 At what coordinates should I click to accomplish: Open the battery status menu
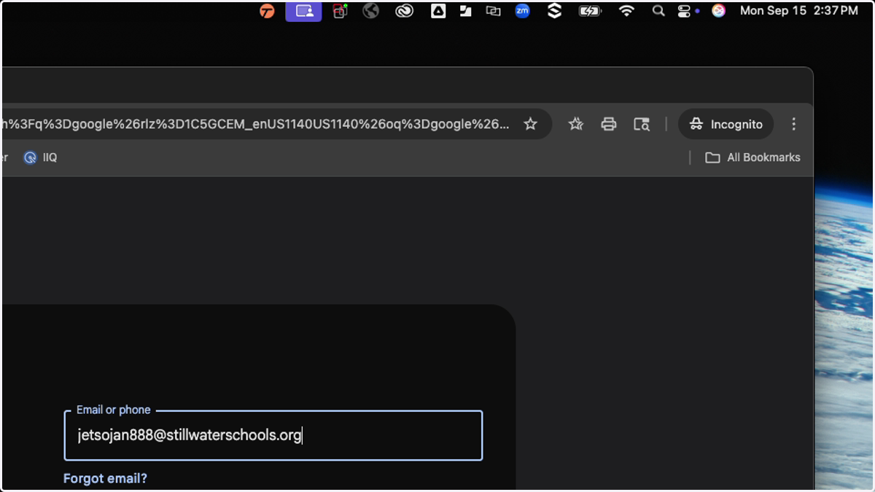pyautogui.click(x=590, y=11)
